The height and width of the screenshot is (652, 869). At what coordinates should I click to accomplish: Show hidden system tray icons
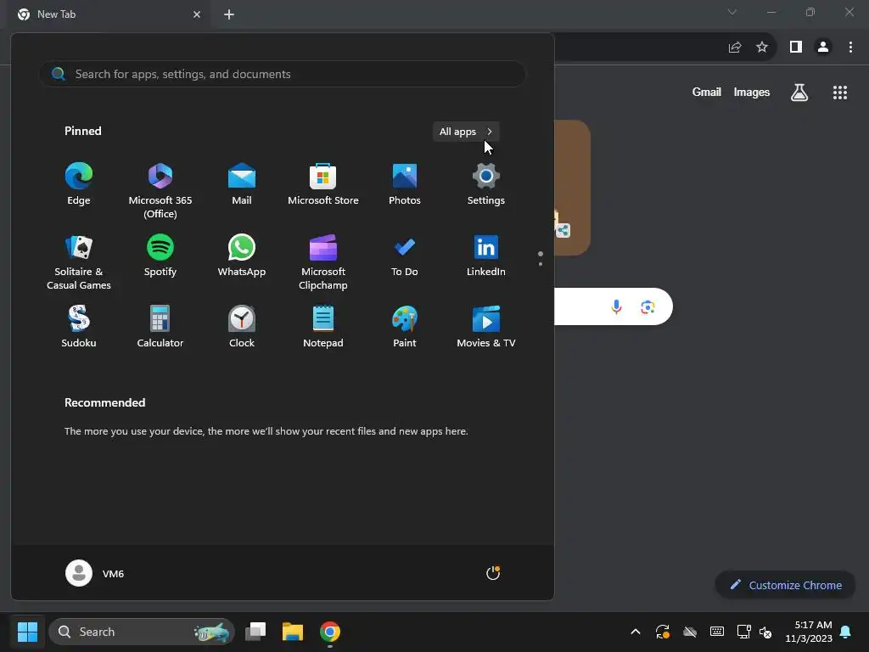point(636,632)
